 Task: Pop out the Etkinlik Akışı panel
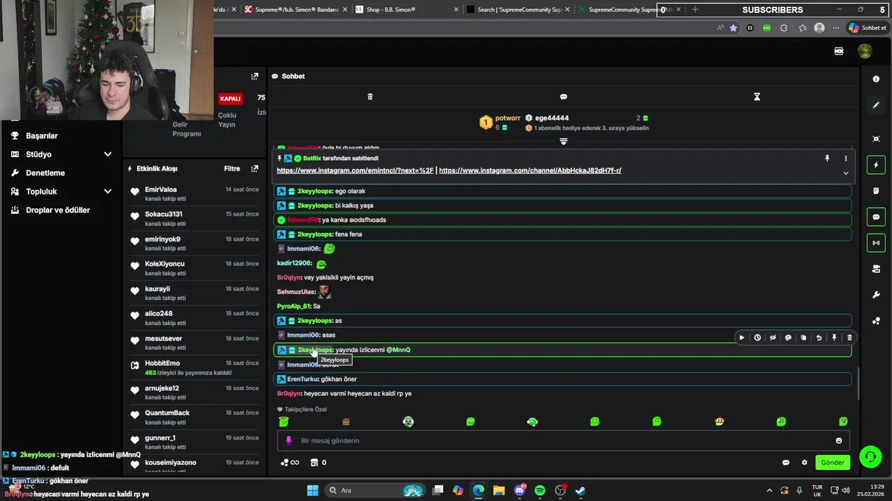[254, 168]
